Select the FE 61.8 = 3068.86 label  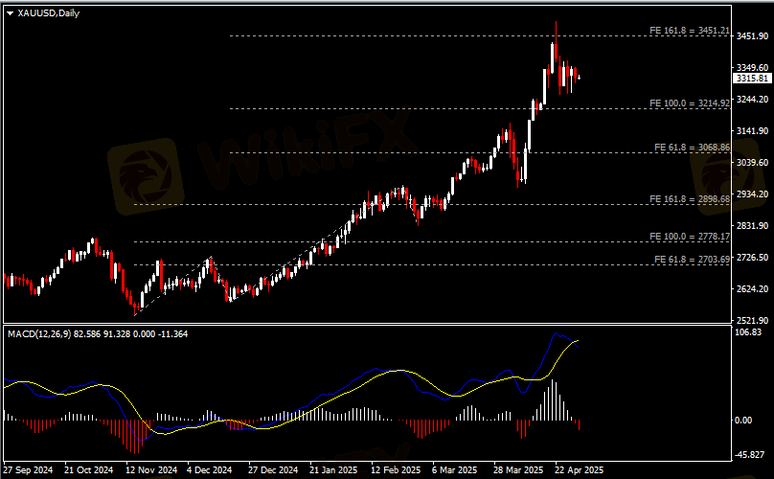tap(692, 148)
